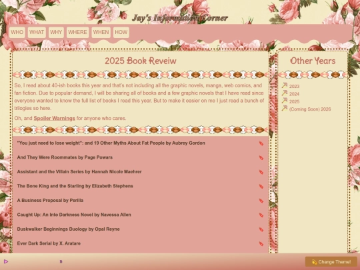The height and width of the screenshot is (270, 360).
Task: Play the music with the play icon
Action: tap(6, 261)
